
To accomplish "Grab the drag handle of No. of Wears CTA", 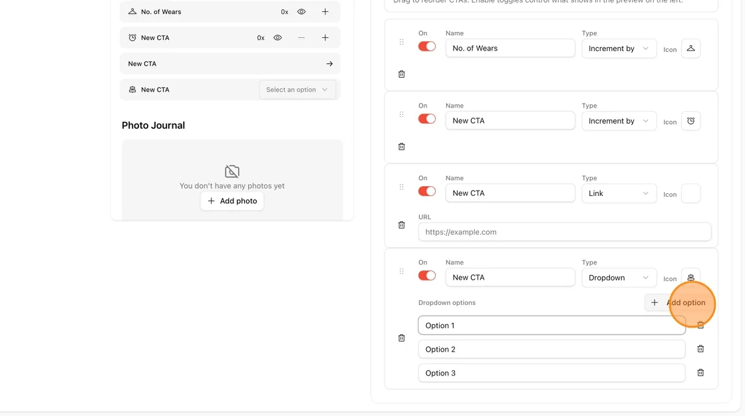I will point(402,43).
